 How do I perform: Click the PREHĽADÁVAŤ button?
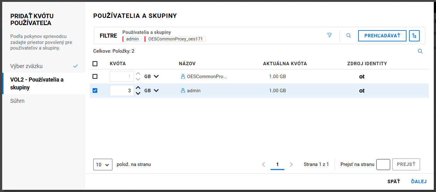pos(382,36)
